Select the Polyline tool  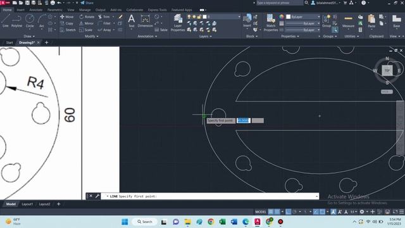tap(16, 21)
